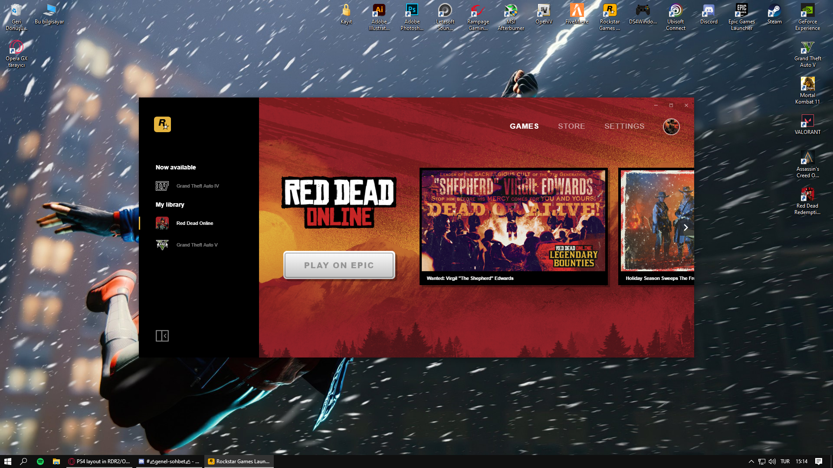Viewport: 833px width, 468px height.
Task: Select Grand Theft Auto IV in Now available
Action: [x=187, y=186]
